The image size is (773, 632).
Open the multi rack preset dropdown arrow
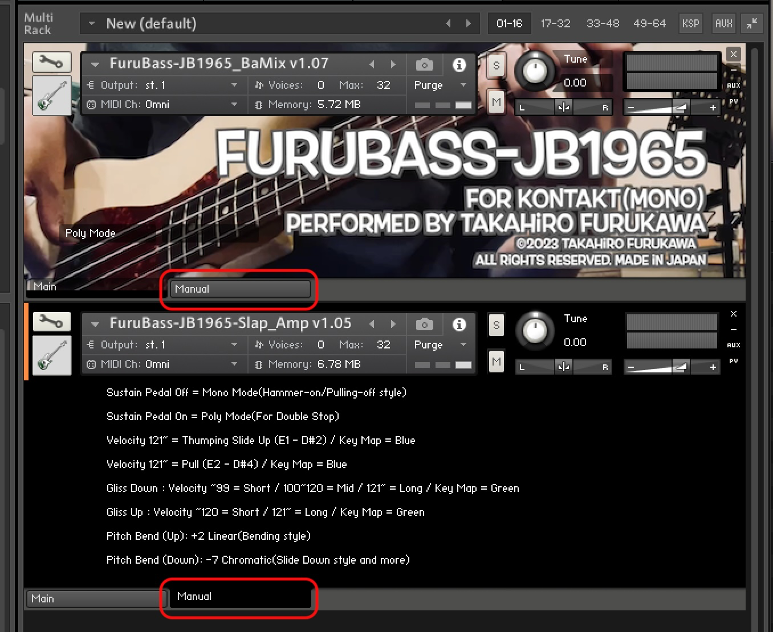click(x=92, y=23)
